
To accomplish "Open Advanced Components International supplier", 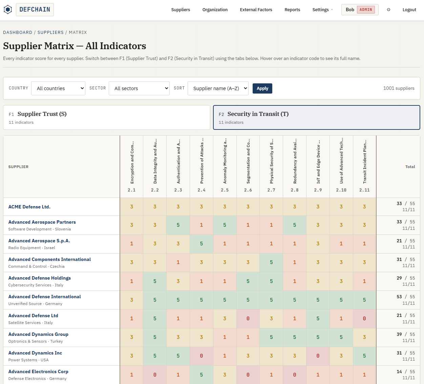I will (x=49, y=259).
